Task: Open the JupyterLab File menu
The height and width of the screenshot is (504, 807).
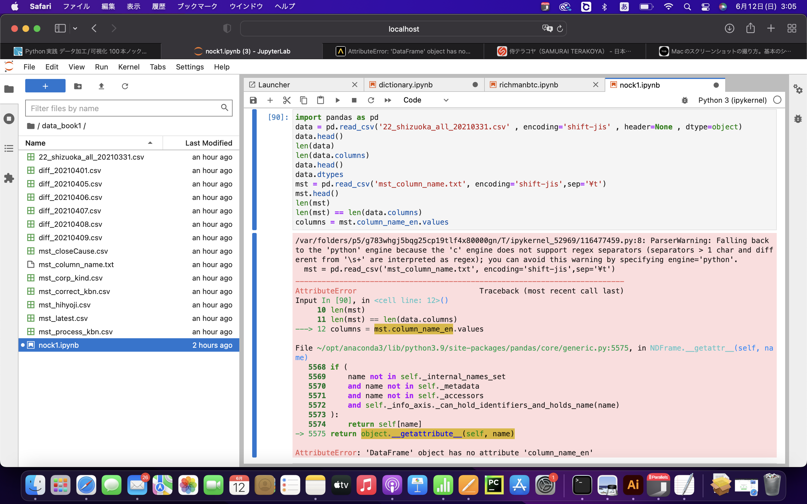Action: point(29,67)
